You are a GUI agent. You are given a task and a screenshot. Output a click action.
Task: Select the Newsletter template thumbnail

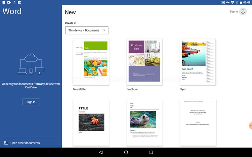(x=91, y=62)
